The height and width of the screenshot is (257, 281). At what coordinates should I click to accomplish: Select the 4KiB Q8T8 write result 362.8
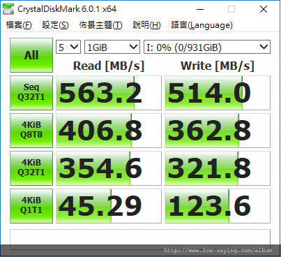pos(218,131)
